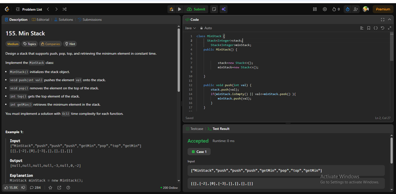Maximize the Code panel with fullscreen icon
This screenshot has width=396, height=194.
(383, 20)
